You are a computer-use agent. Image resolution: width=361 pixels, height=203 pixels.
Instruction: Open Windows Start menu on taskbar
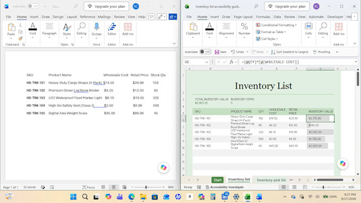[x=73, y=197]
